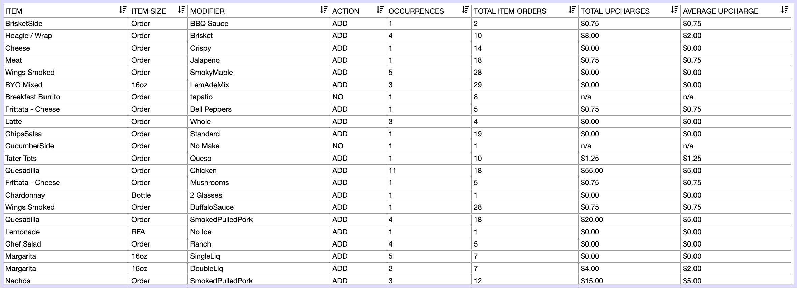The width and height of the screenshot is (797, 288).
Task: Select the $55.00 total upcharges cell
Action: (x=592, y=171)
